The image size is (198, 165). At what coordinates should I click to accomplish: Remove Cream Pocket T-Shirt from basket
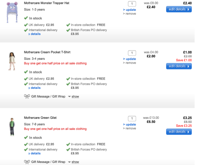tap(131, 63)
